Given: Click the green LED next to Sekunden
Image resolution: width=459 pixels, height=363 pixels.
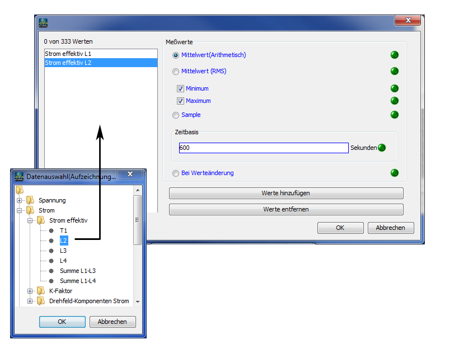Looking at the screenshot, I should (x=382, y=148).
